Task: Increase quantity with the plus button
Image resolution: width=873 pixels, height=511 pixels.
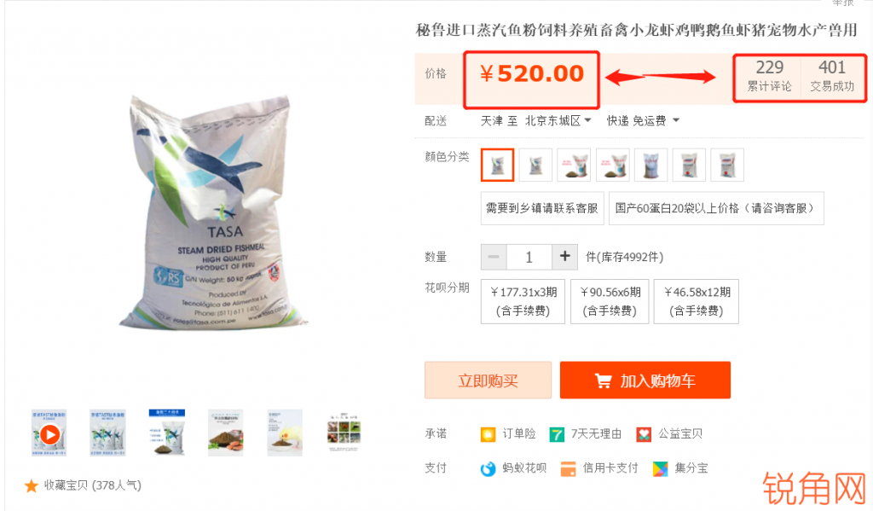Action: (x=564, y=256)
